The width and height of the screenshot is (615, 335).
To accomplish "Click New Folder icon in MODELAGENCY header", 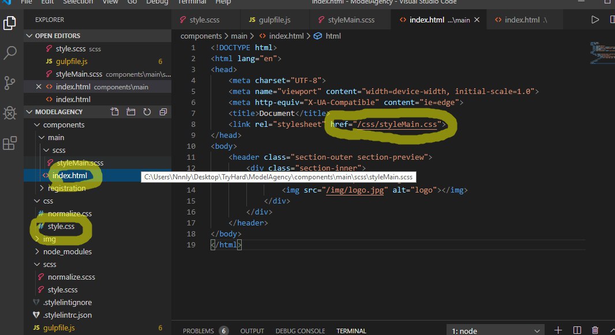I will click(131, 112).
